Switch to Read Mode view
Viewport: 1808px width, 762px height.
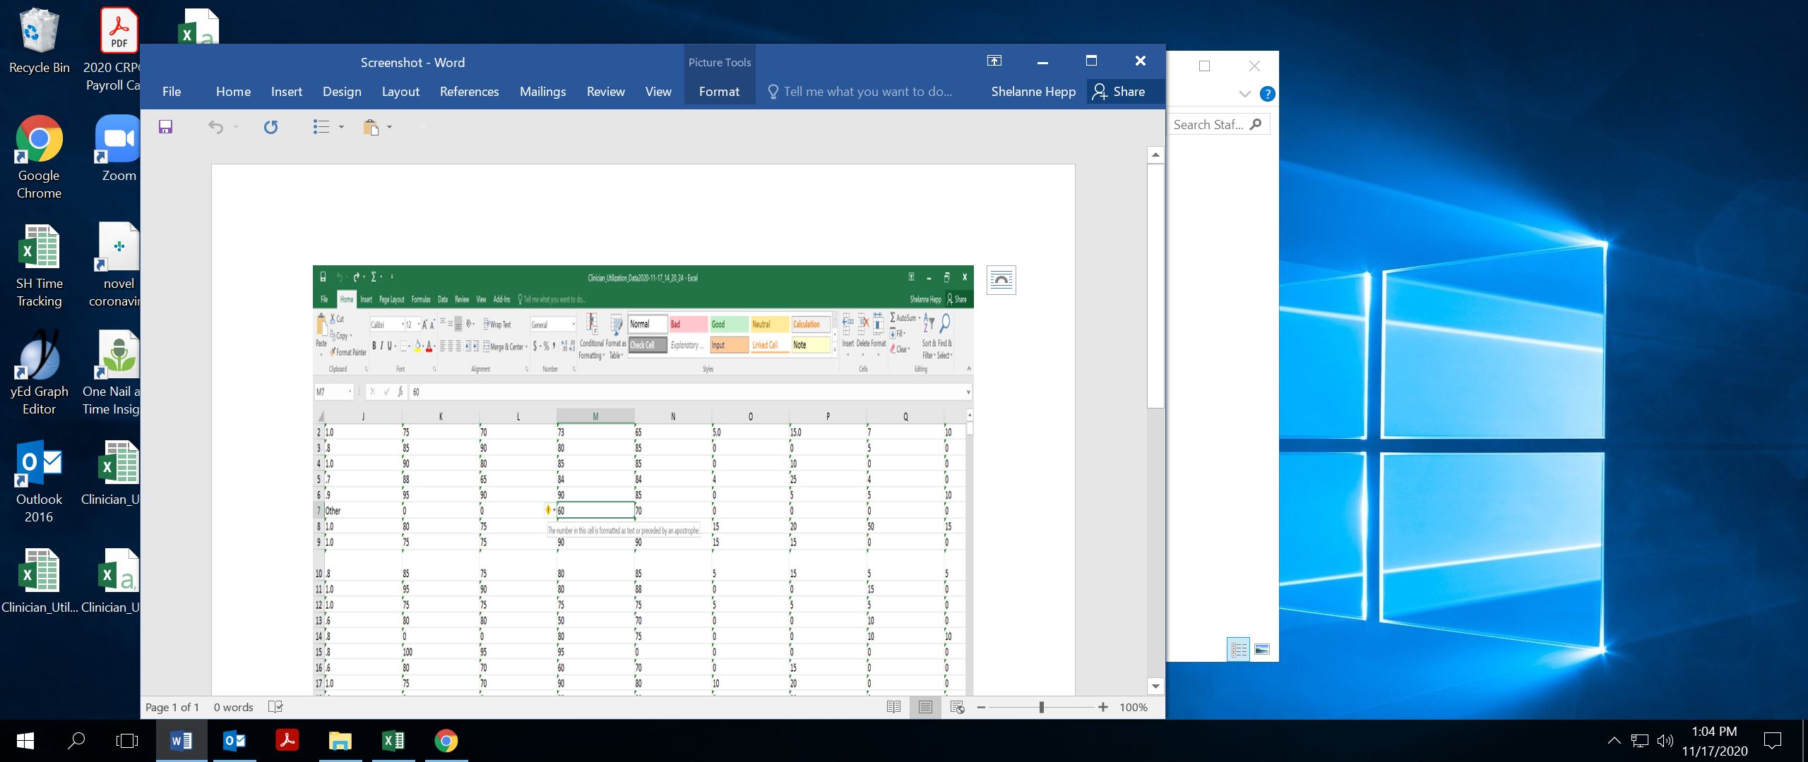(893, 707)
